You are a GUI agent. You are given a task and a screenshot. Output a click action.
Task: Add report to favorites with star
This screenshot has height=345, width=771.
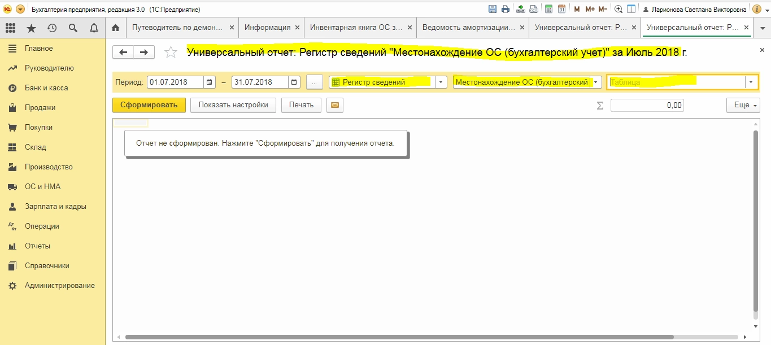(170, 53)
